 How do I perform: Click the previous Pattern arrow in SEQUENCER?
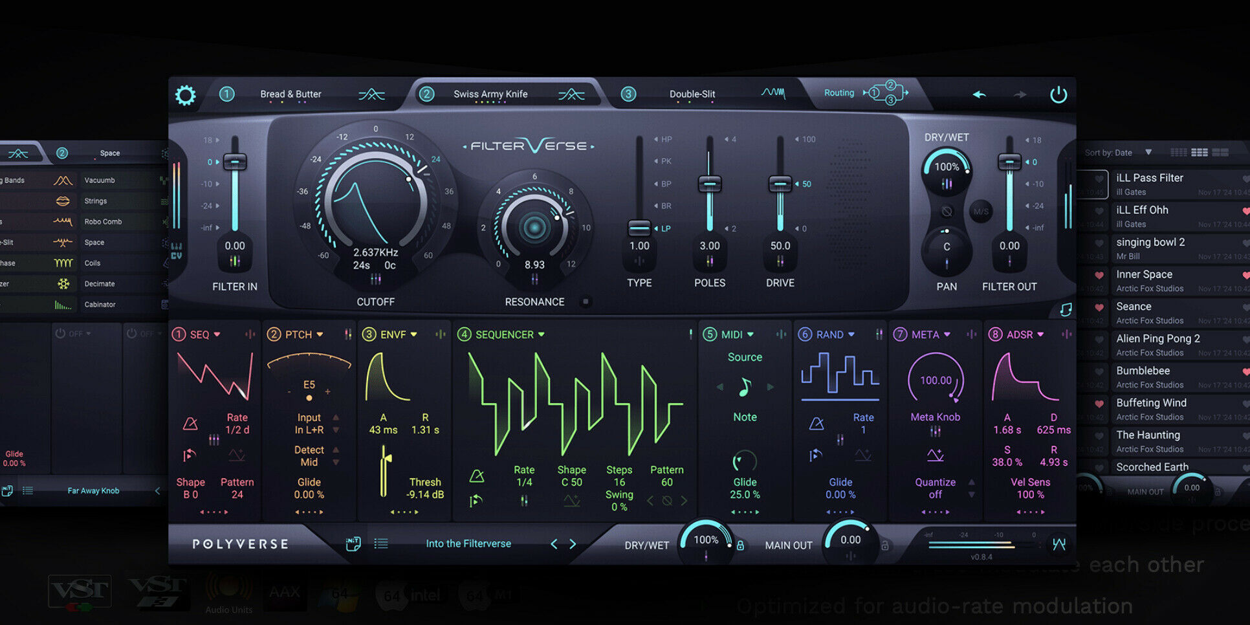pos(650,500)
